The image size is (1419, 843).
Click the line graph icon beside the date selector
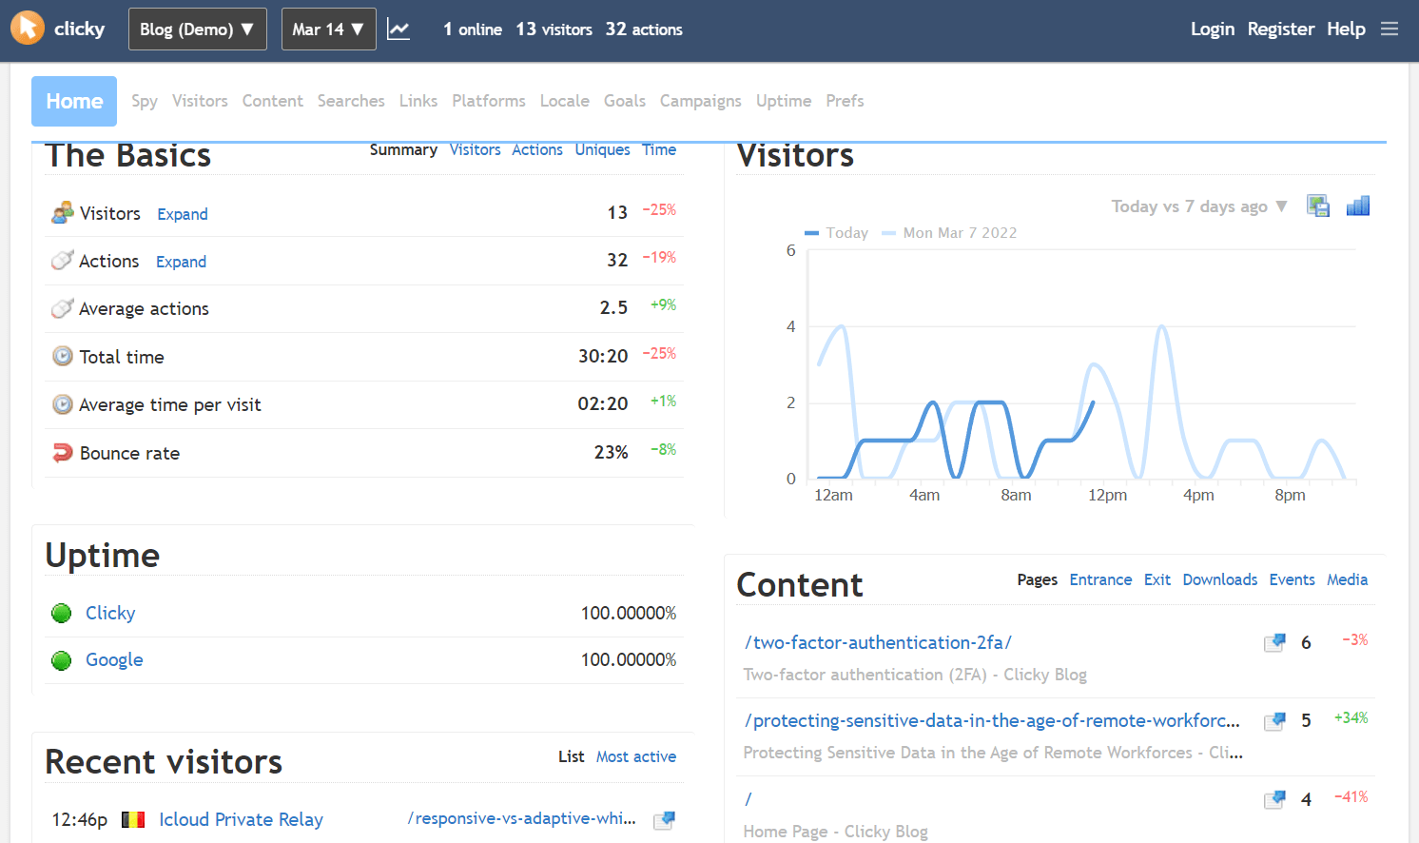[x=398, y=29]
